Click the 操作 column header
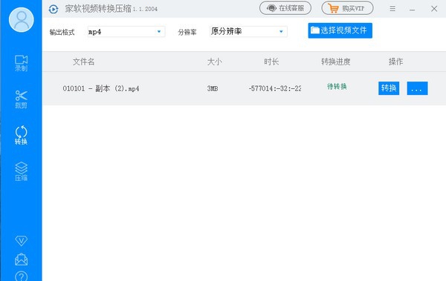 (395, 62)
